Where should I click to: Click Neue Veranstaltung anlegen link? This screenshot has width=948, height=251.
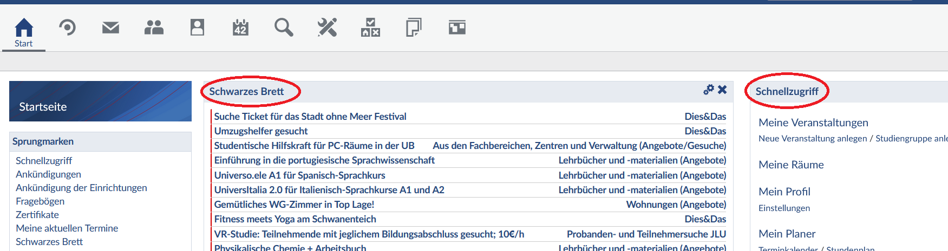pos(813,139)
